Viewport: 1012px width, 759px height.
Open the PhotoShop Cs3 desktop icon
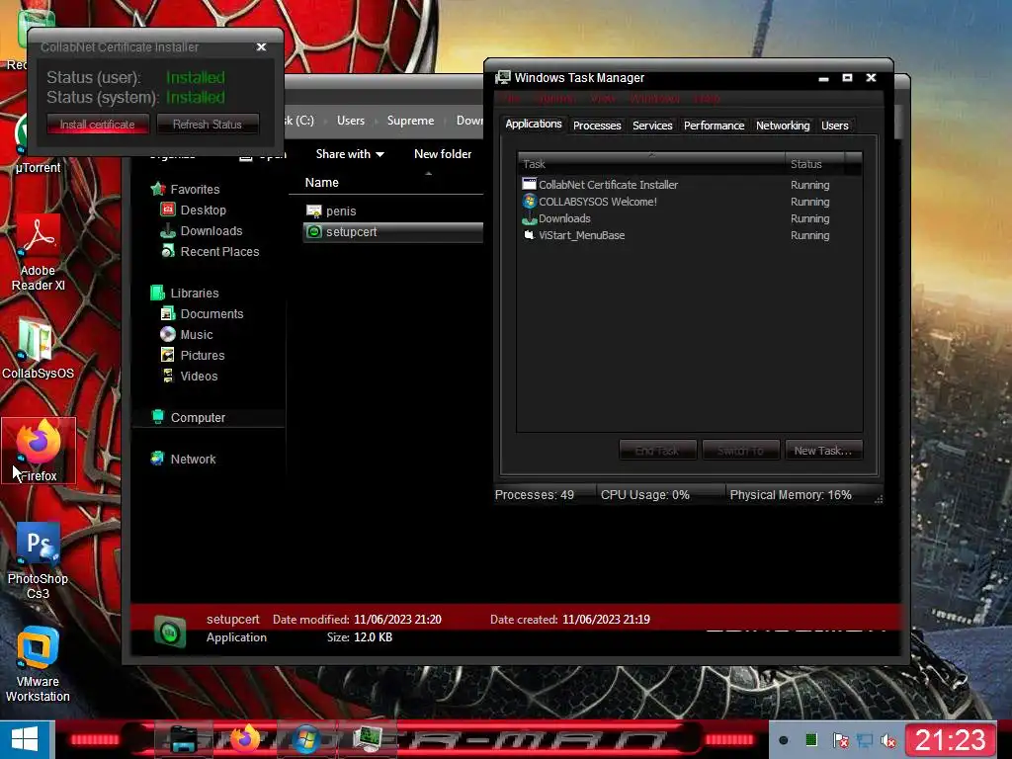tap(38, 560)
